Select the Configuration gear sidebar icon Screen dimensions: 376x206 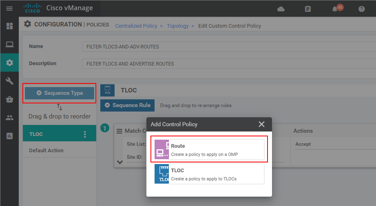point(9,62)
